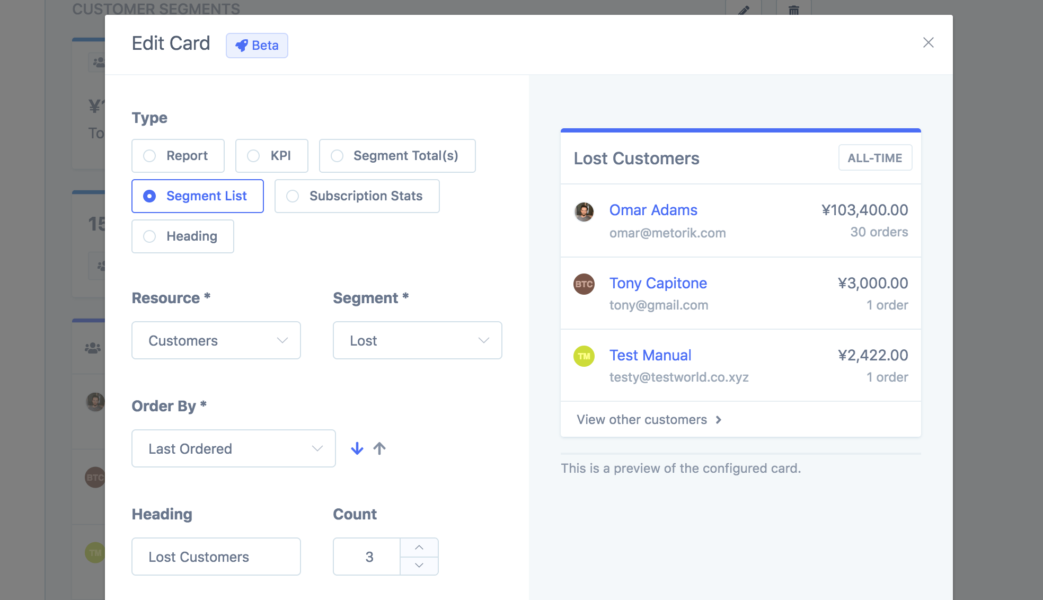Decrease the Count value with down arrow

pos(419,566)
